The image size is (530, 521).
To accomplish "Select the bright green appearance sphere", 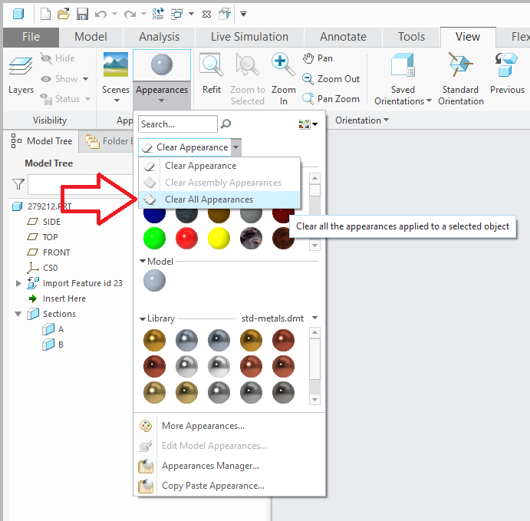I will click(154, 238).
